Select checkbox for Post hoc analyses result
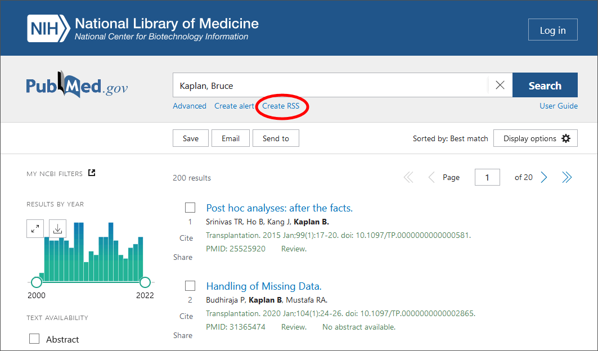 point(190,208)
